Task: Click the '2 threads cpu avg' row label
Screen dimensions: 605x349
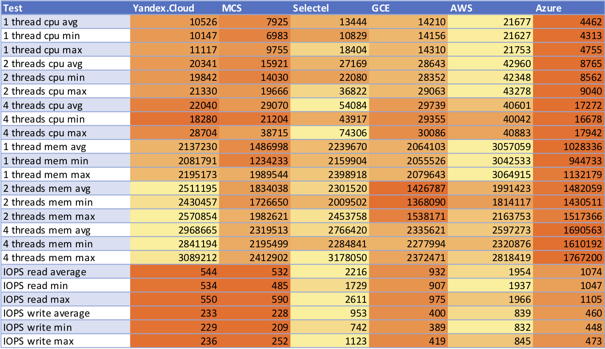Action: 65,63
